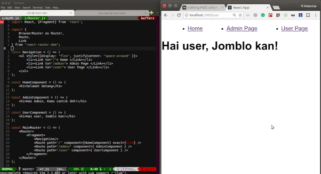Add a new terminal tab with plus icon
Image resolution: width=321 pixels, height=174 pixels.
point(152,13)
